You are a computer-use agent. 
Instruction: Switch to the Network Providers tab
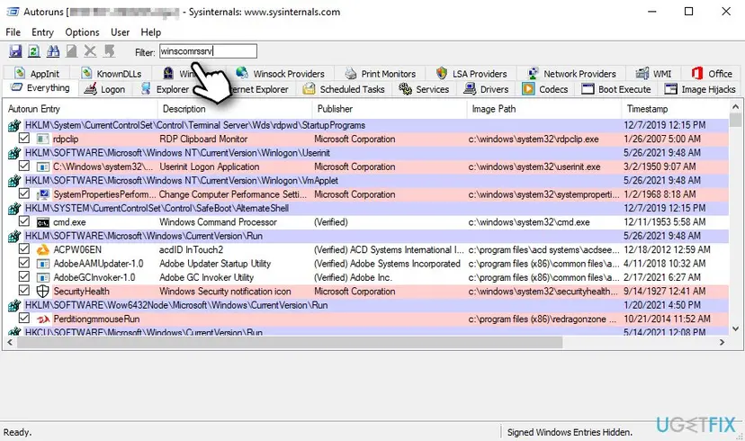[x=572, y=74]
